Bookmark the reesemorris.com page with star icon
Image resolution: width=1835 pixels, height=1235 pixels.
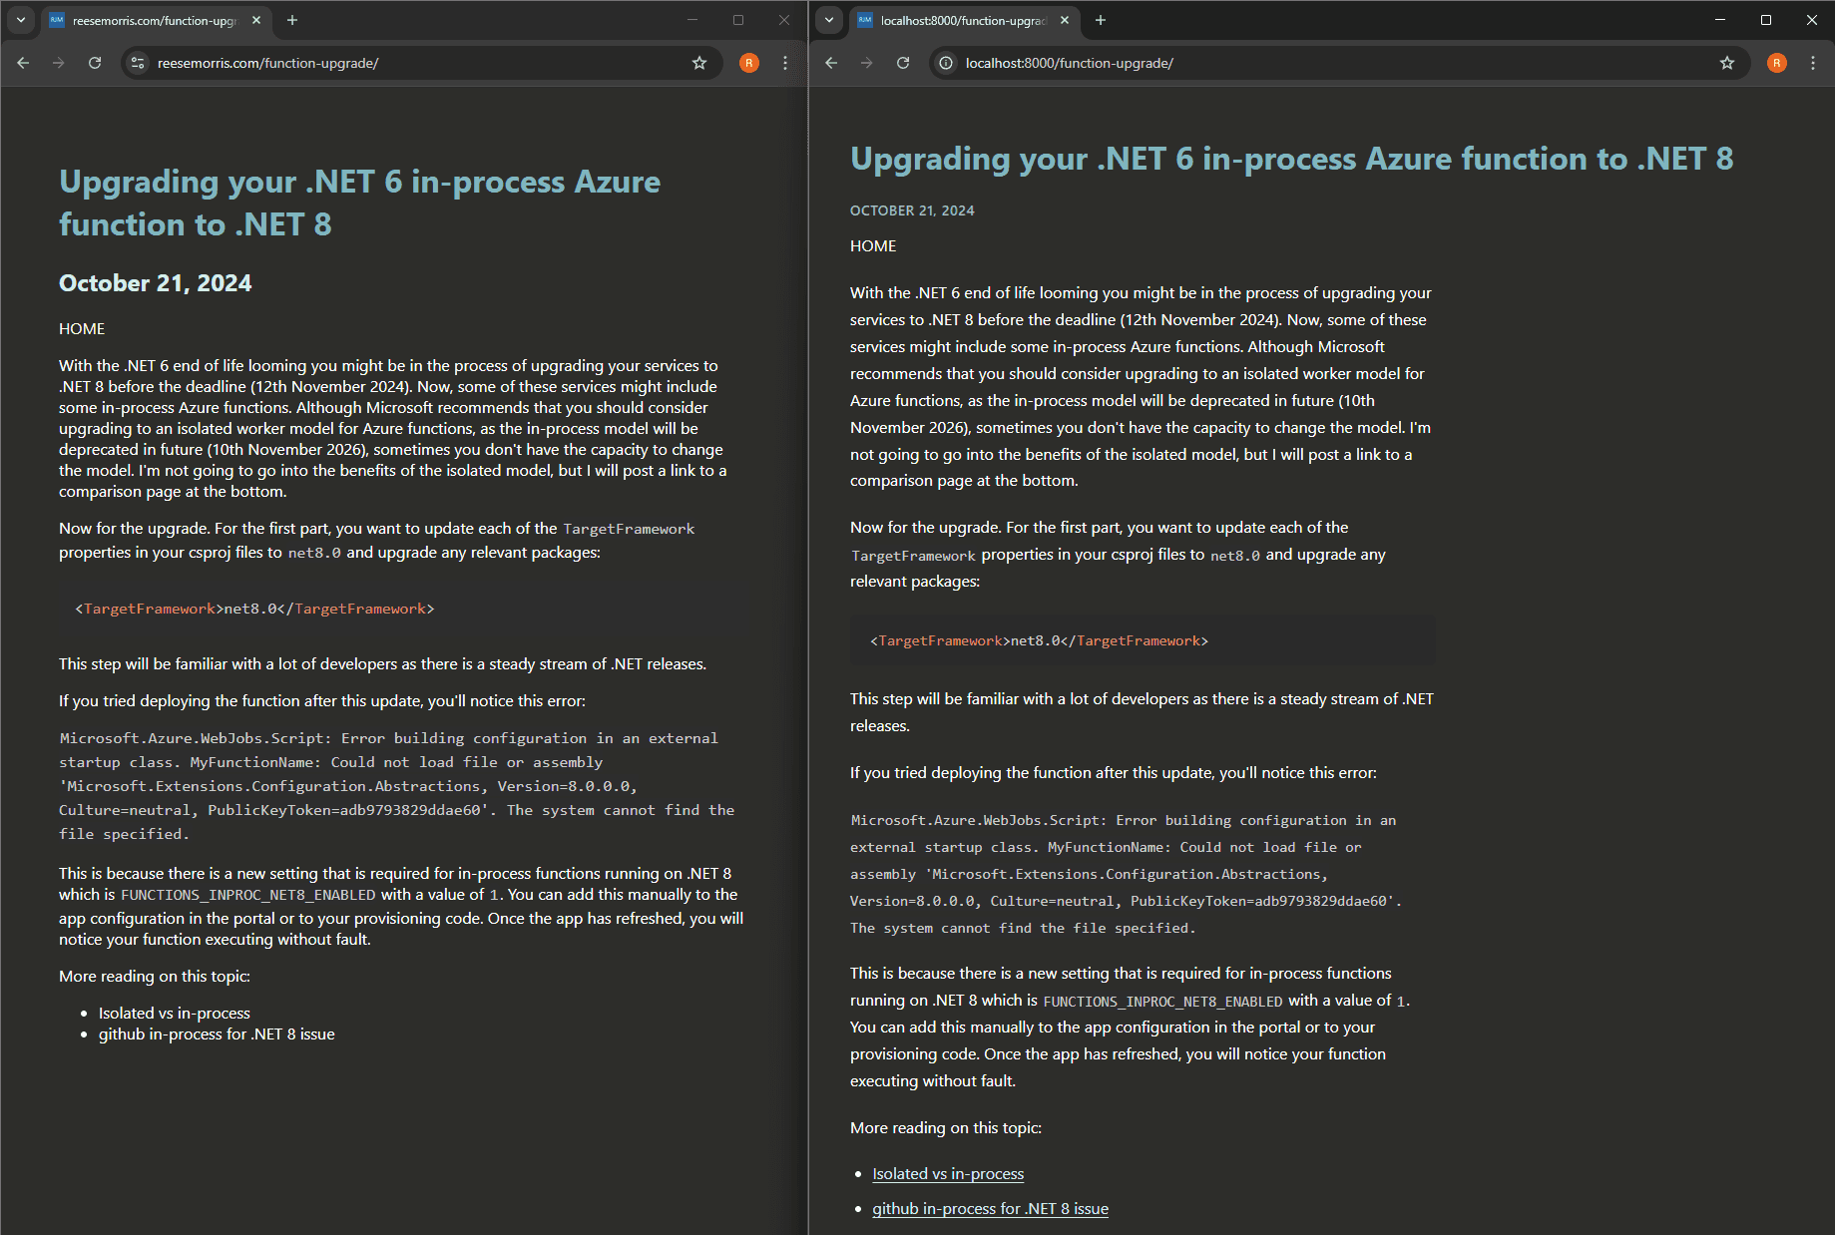[699, 63]
